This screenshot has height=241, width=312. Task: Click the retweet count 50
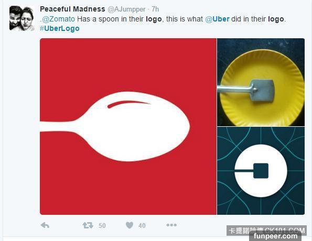pos(102,226)
